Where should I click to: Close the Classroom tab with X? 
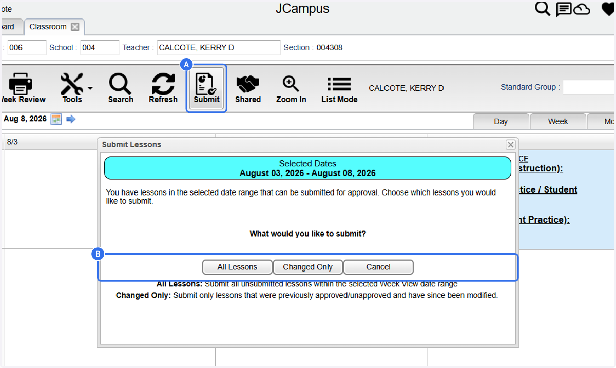tap(75, 27)
